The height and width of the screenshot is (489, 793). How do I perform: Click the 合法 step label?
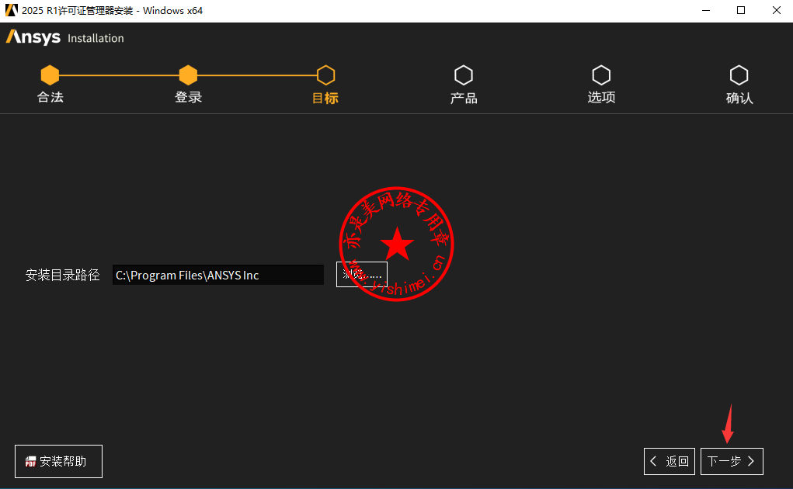pos(50,97)
